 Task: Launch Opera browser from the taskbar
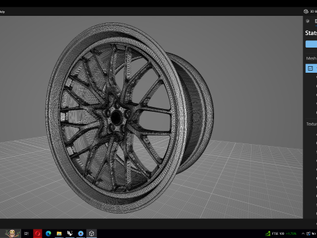tap(38, 233)
